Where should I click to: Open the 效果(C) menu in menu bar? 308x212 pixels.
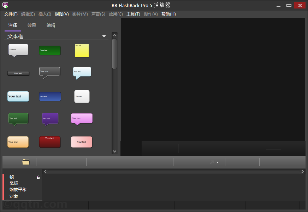click(x=116, y=14)
